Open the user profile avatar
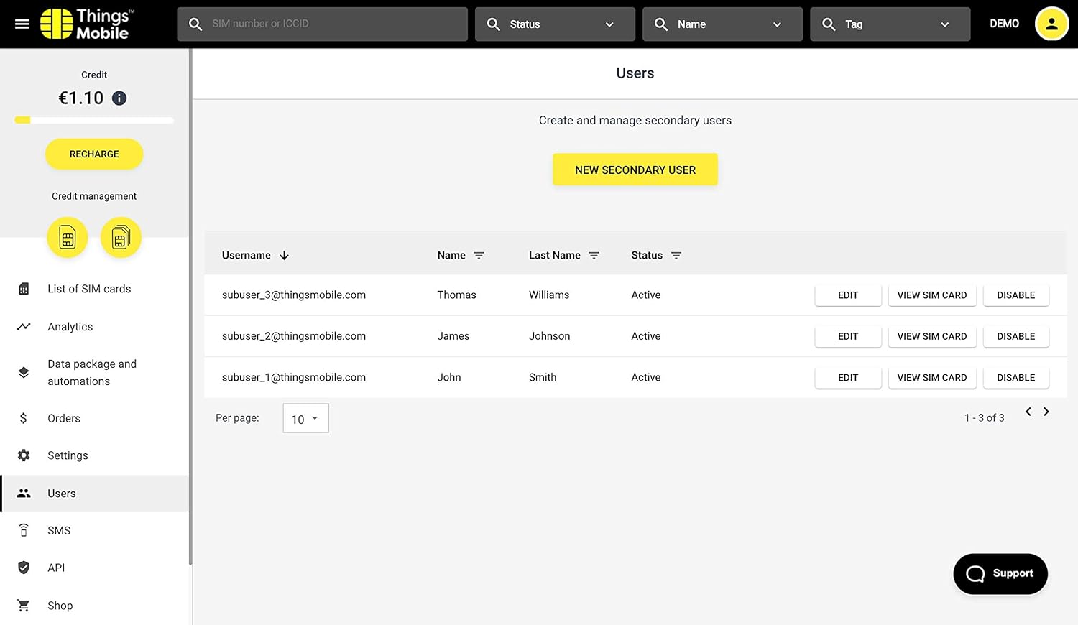 coord(1051,24)
